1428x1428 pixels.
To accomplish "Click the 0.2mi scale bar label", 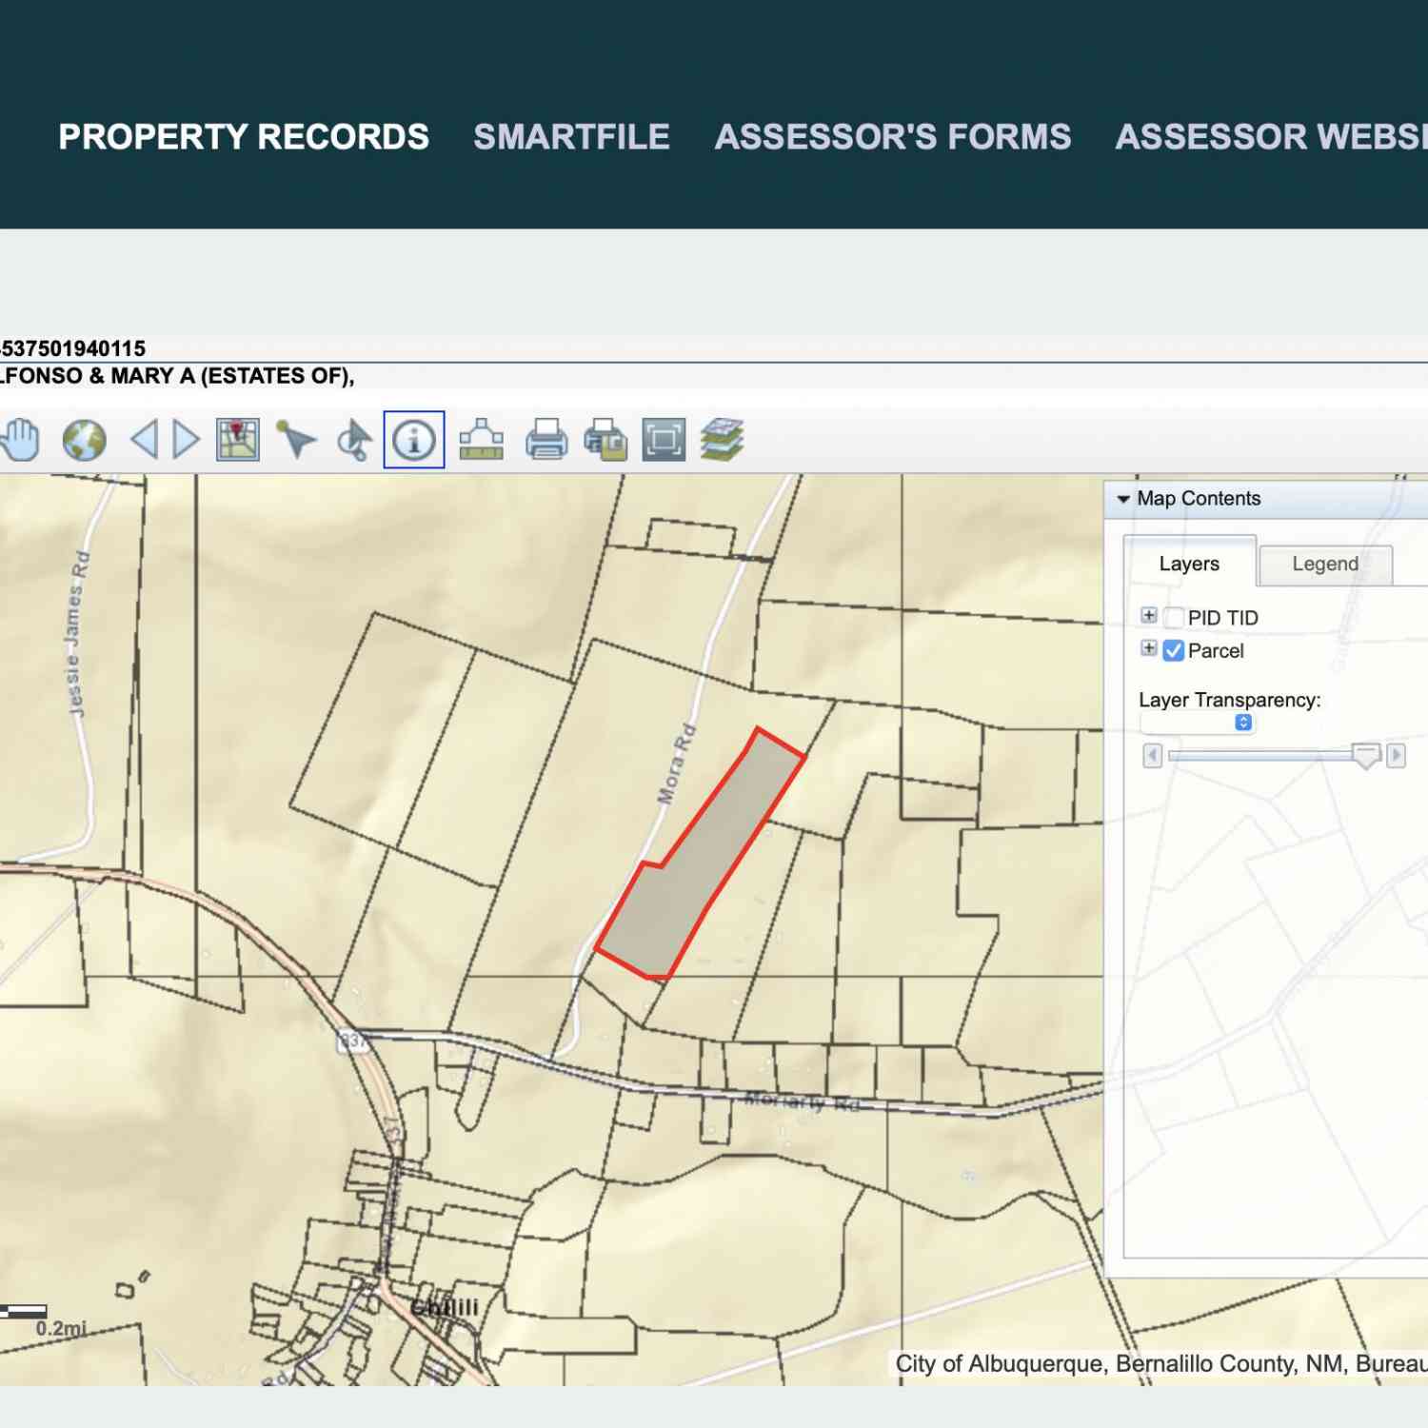I will click(61, 1328).
